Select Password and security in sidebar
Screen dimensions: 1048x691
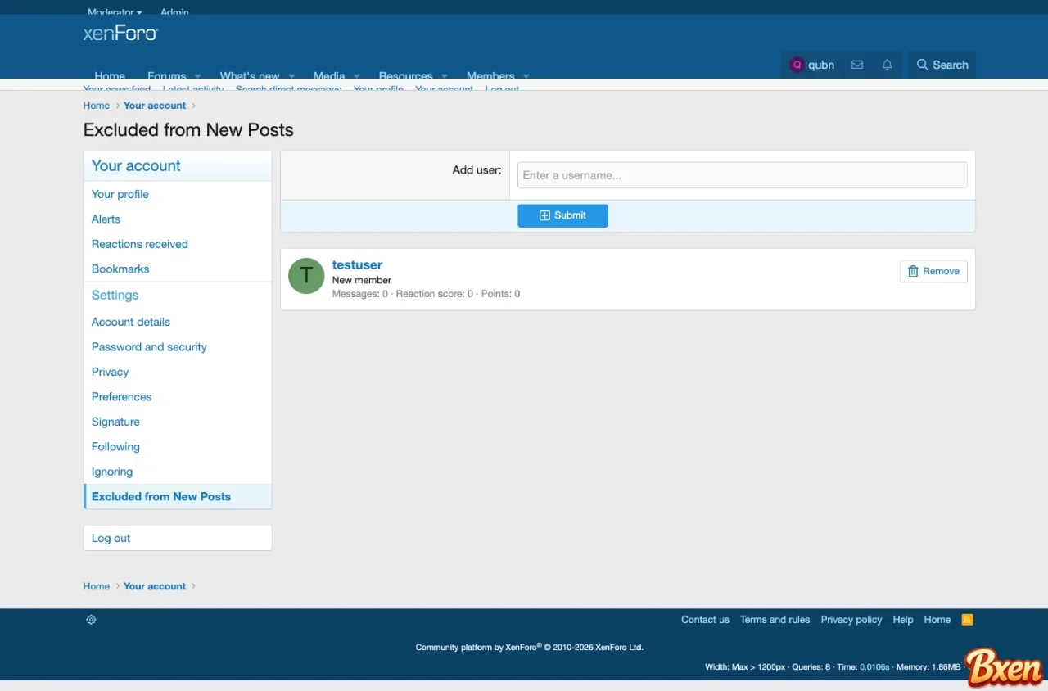coord(149,347)
